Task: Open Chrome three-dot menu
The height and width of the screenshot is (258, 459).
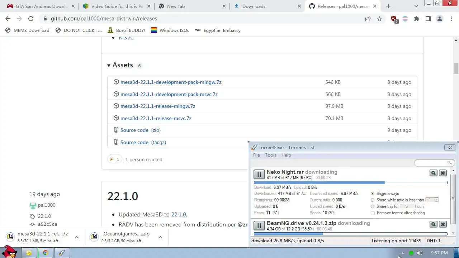Action: [451, 19]
